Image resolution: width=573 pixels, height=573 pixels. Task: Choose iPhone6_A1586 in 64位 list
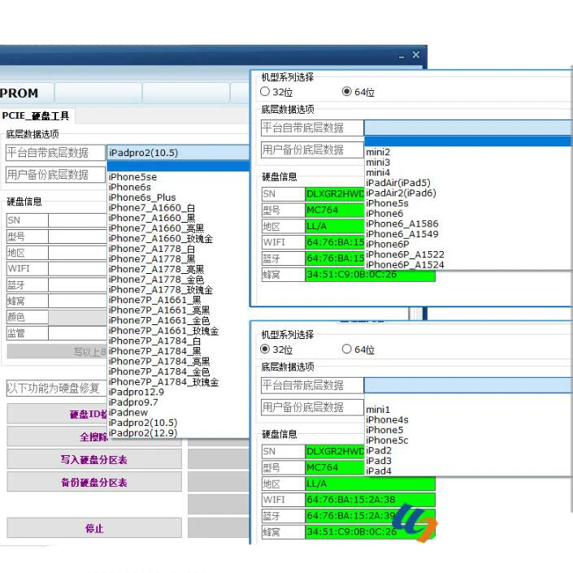click(402, 224)
